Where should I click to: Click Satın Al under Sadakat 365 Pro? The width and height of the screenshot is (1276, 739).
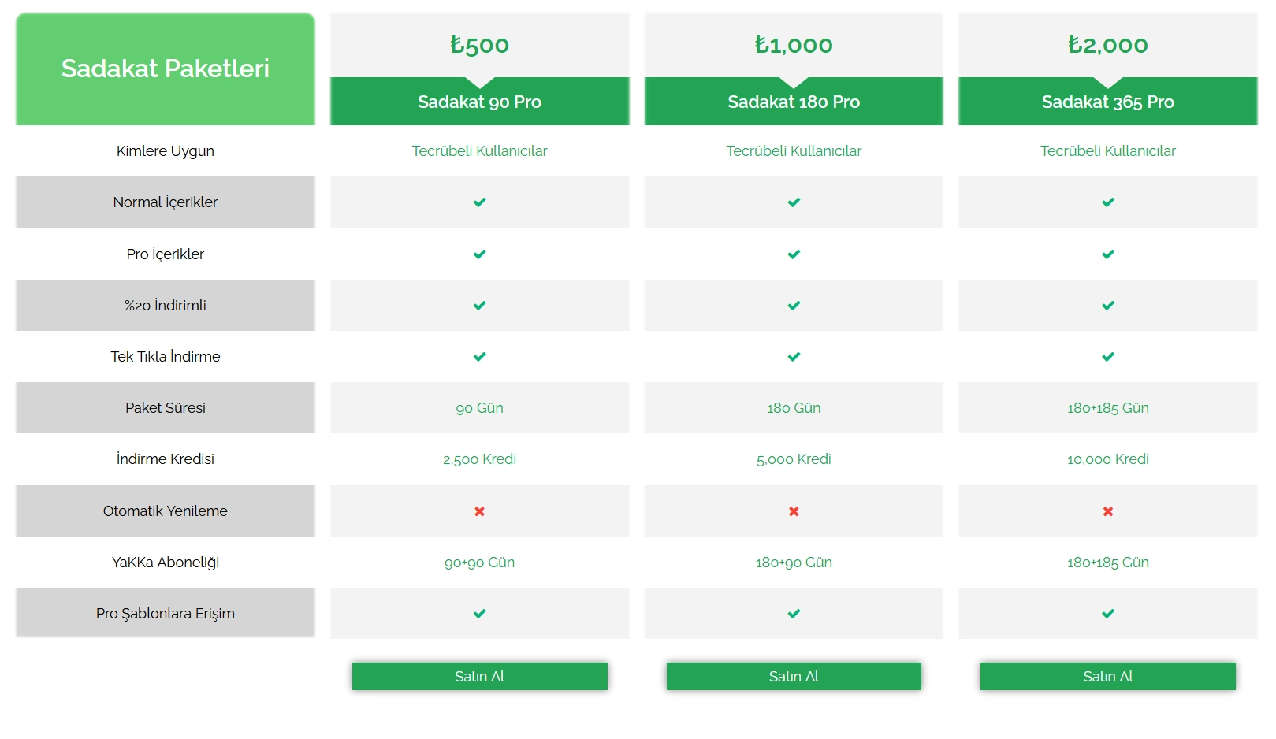pyautogui.click(x=1107, y=676)
